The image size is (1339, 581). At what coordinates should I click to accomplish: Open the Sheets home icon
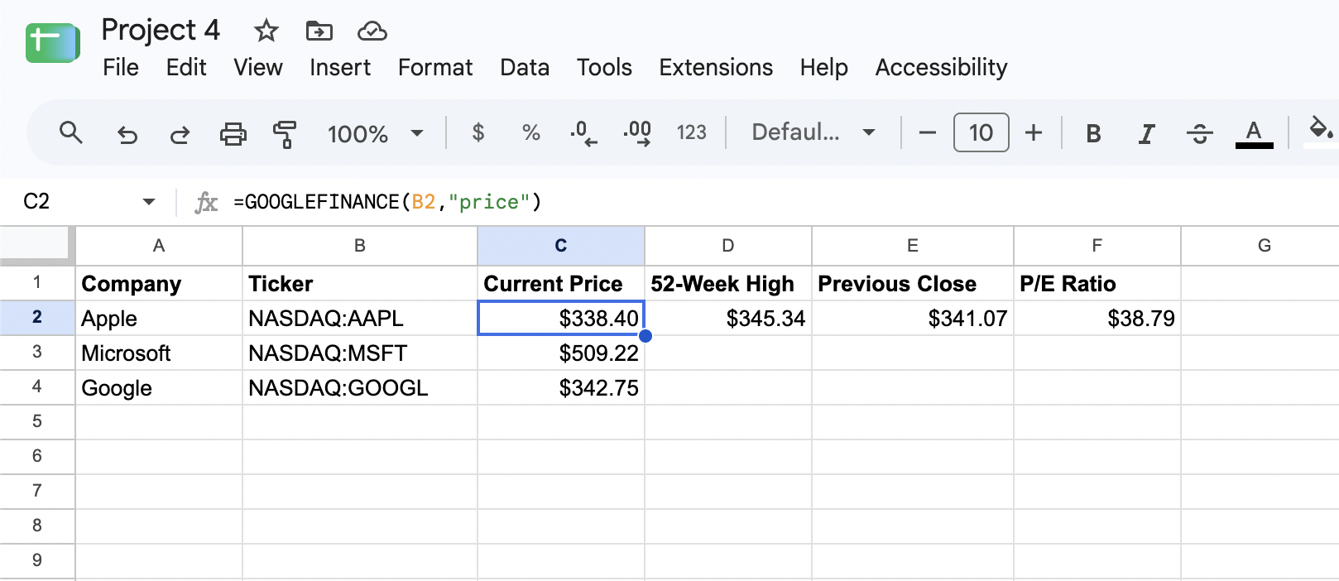[x=52, y=43]
